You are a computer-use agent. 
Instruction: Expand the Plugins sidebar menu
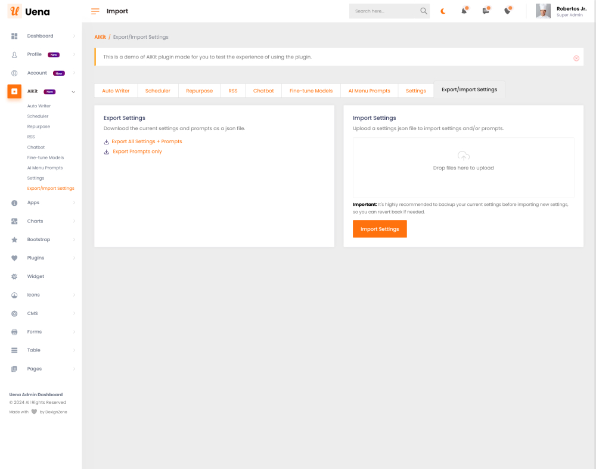pyautogui.click(x=74, y=258)
